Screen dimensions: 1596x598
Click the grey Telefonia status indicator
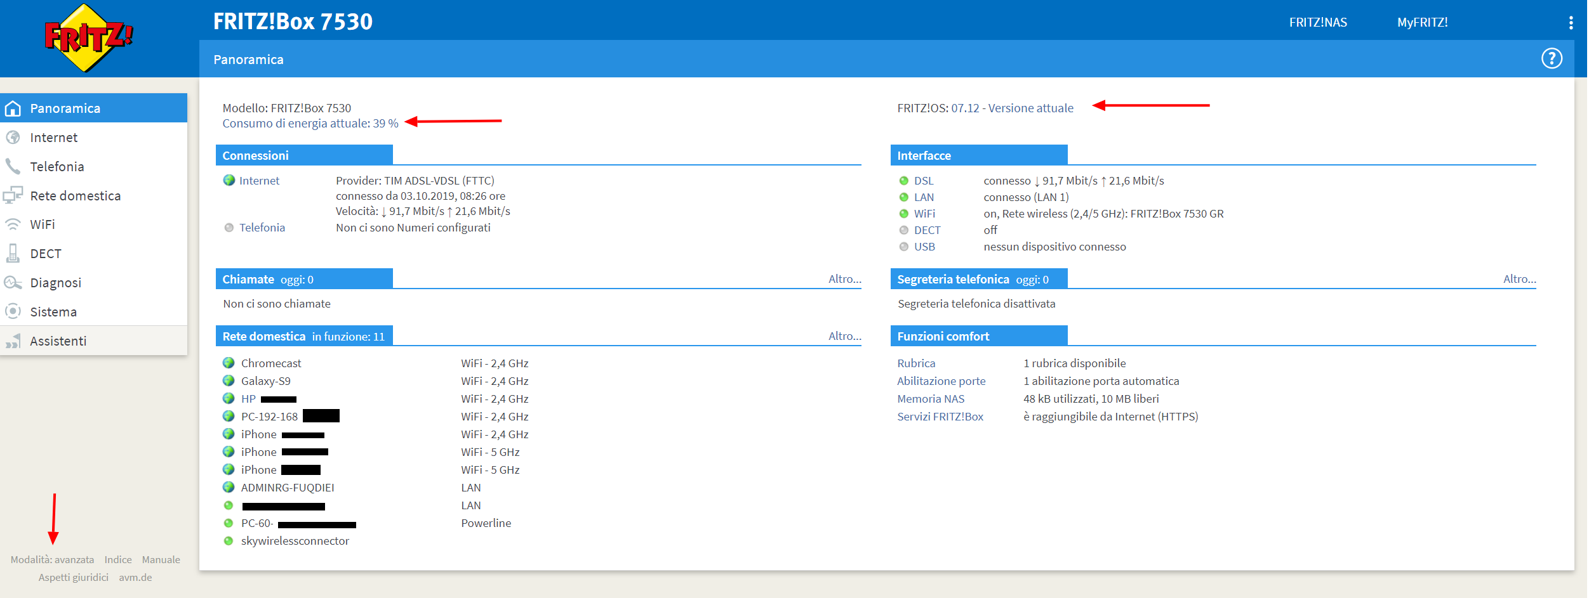[229, 228]
